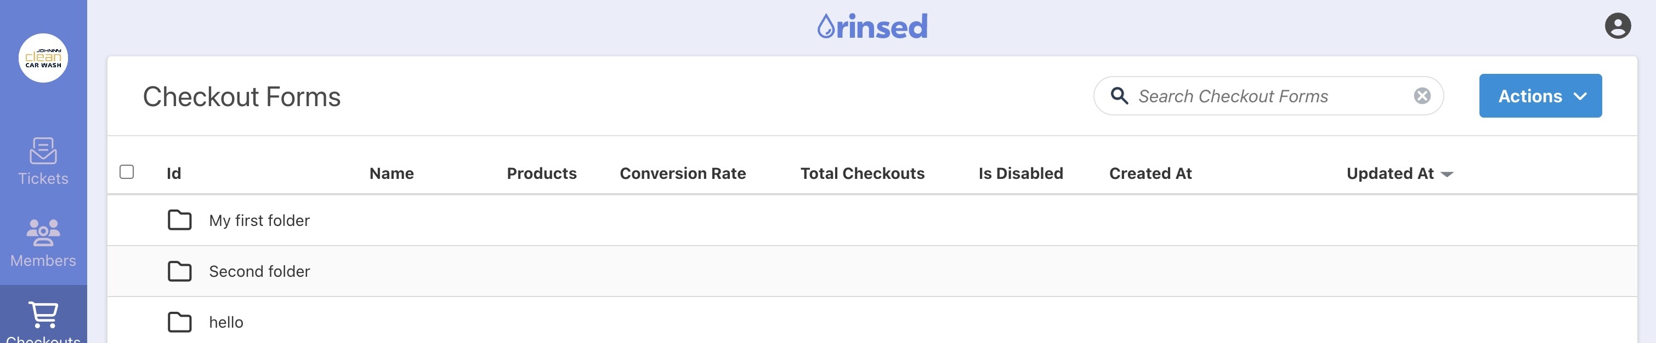1656x343 pixels.
Task: Open the Members section icon
Action: click(43, 232)
